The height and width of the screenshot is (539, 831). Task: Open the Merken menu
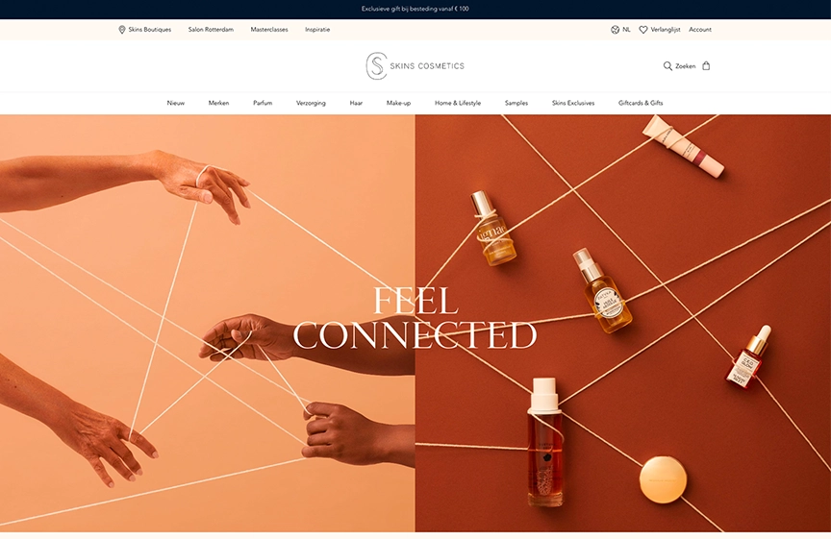[x=219, y=103]
